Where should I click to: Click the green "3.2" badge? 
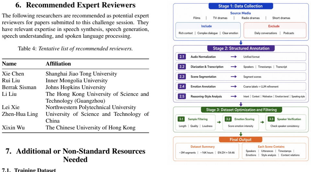(x=228, y=119)
